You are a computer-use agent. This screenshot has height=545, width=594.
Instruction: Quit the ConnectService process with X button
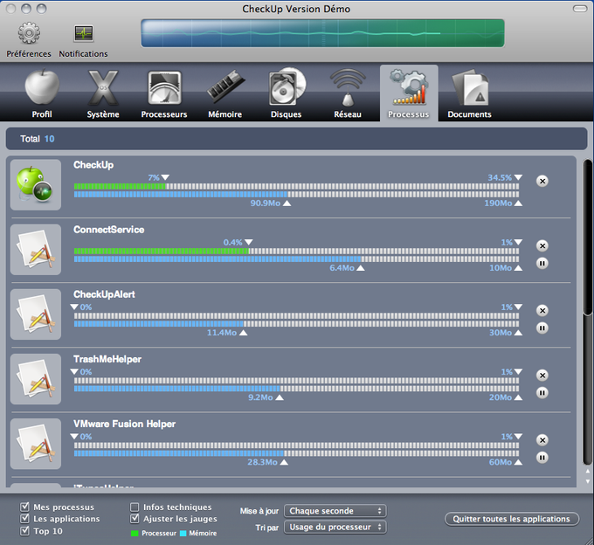point(542,245)
